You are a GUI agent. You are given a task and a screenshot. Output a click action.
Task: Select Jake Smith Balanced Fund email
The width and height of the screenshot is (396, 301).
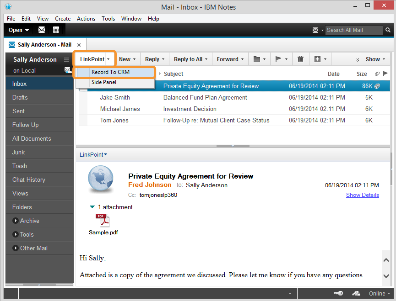(234, 97)
